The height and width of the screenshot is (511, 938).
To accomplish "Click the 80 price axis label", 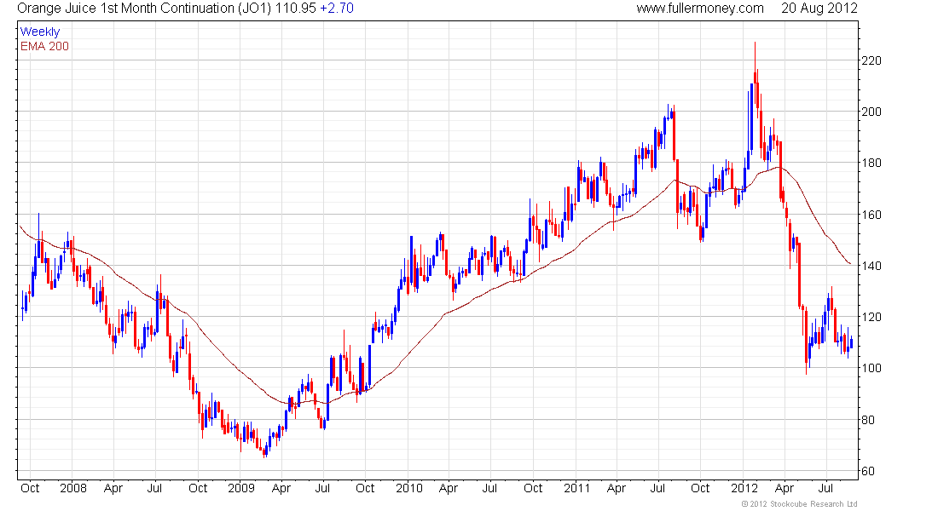I will click(x=867, y=420).
